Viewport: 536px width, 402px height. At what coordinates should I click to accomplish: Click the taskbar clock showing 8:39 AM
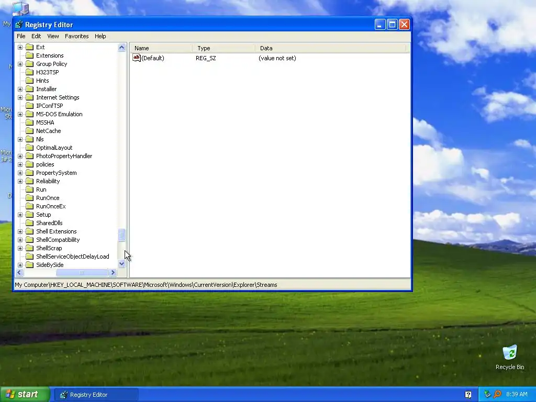tap(517, 394)
